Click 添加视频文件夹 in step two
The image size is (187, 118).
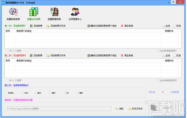[x=56, y=55]
